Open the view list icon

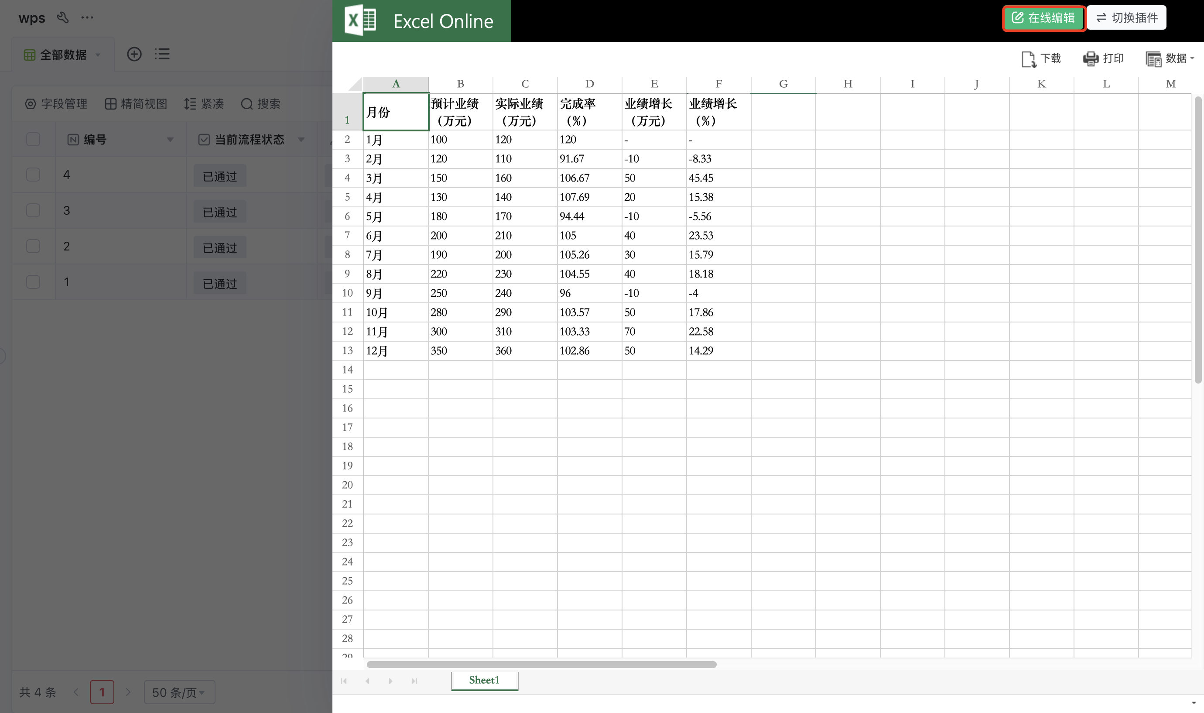(162, 54)
